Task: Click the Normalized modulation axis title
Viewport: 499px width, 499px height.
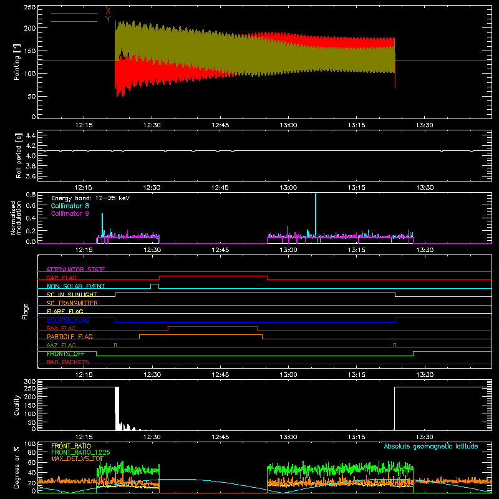Action: (x=16, y=218)
